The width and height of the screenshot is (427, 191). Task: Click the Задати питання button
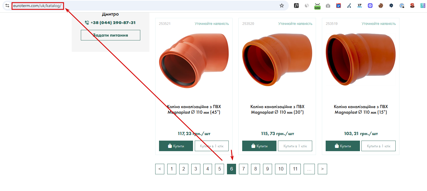click(x=110, y=35)
